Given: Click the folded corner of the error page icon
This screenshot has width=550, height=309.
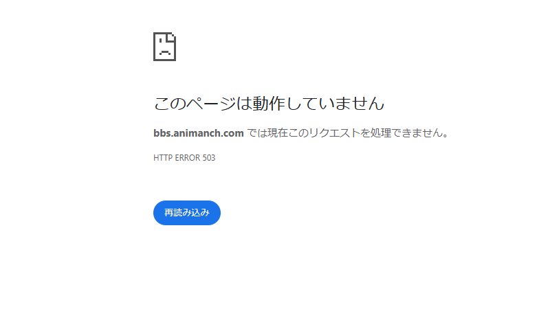Looking at the screenshot, I should click(x=173, y=36).
